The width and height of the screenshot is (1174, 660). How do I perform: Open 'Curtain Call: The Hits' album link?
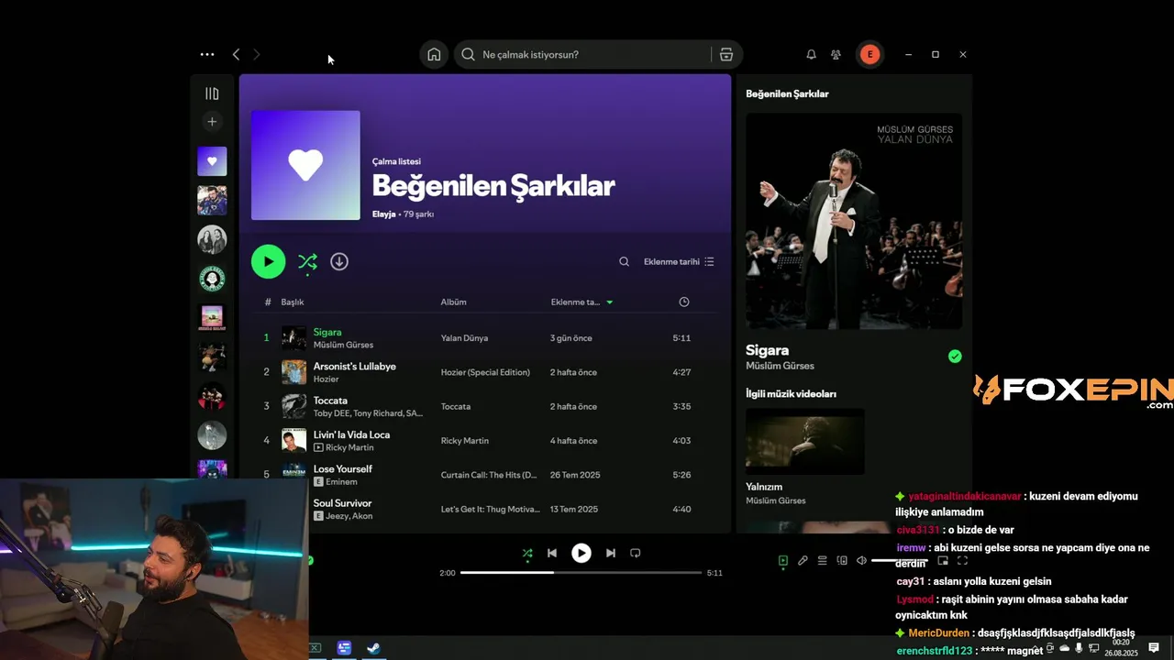click(489, 475)
